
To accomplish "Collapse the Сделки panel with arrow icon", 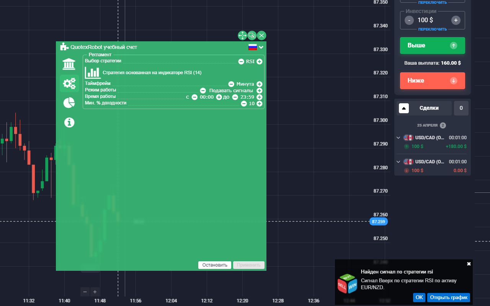I will point(404,108).
